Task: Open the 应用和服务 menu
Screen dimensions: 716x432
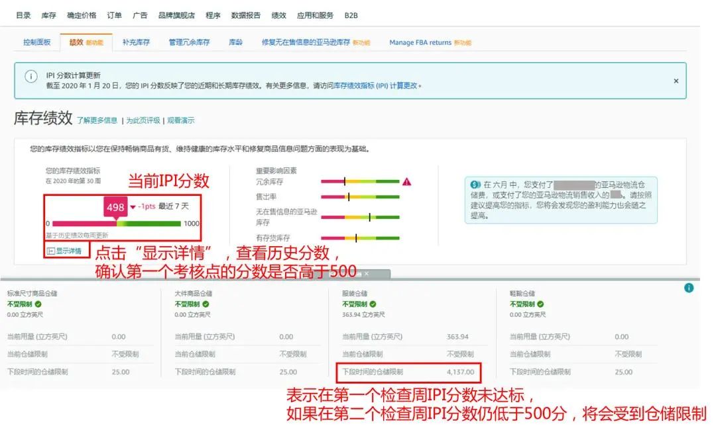Action: 315,15
